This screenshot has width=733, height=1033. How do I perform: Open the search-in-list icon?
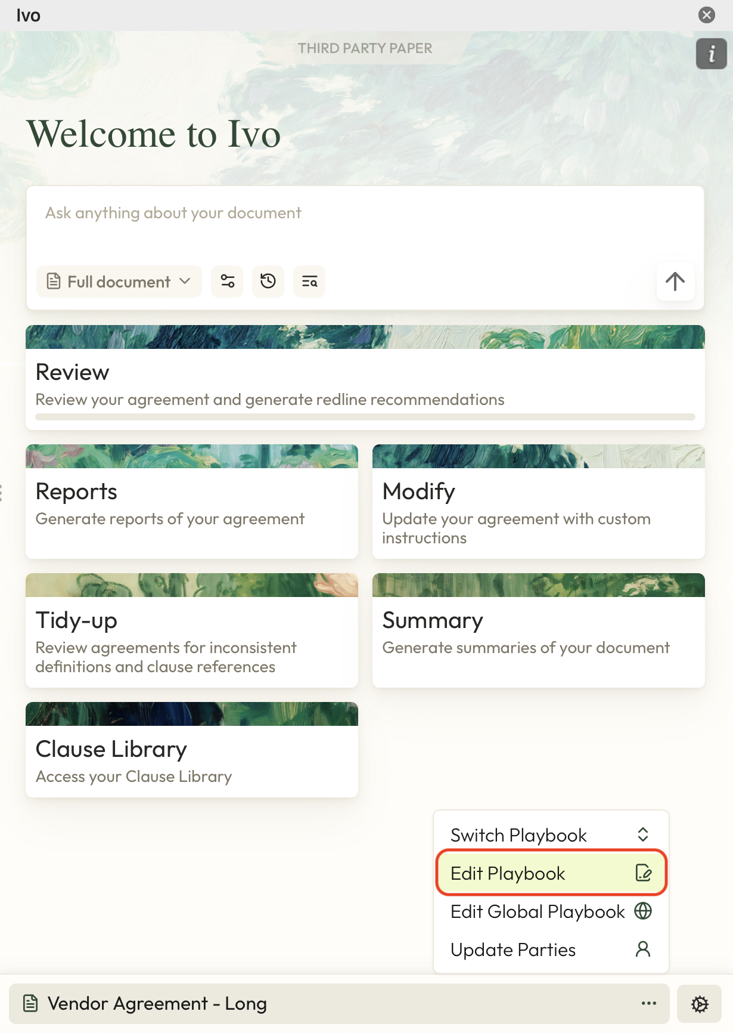point(309,282)
